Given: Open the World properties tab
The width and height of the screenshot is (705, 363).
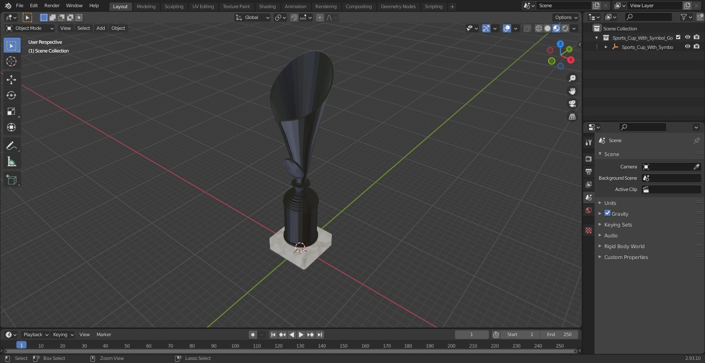Looking at the screenshot, I should point(588,211).
